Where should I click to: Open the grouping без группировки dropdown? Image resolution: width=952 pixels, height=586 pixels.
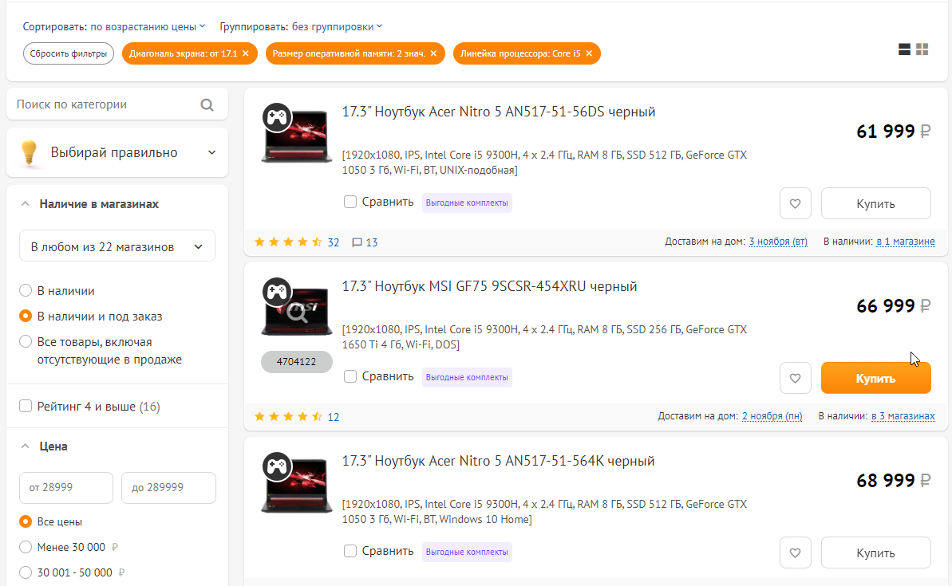pyautogui.click(x=337, y=26)
